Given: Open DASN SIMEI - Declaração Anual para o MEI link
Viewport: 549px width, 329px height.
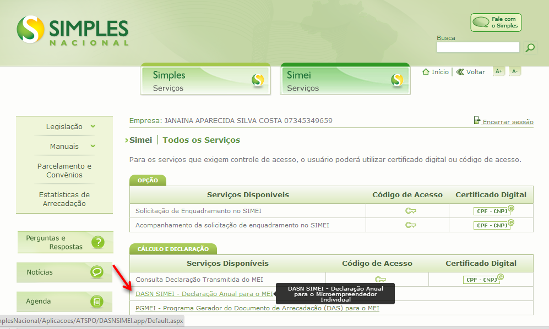Looking at the screenshot, I should [x=204, y=294].
